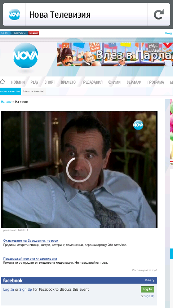Click the Рекламирайте тук link
This screenshot has width=173, height=308.
pos(144,270)
